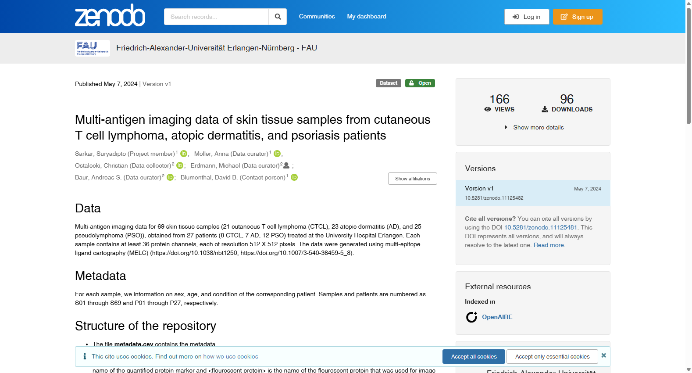Image resolution: width=692 pixels, height=373 pixels.
Task: Open DOI link 10.5281/zenodo.11125481
Action: coord(541,227)
